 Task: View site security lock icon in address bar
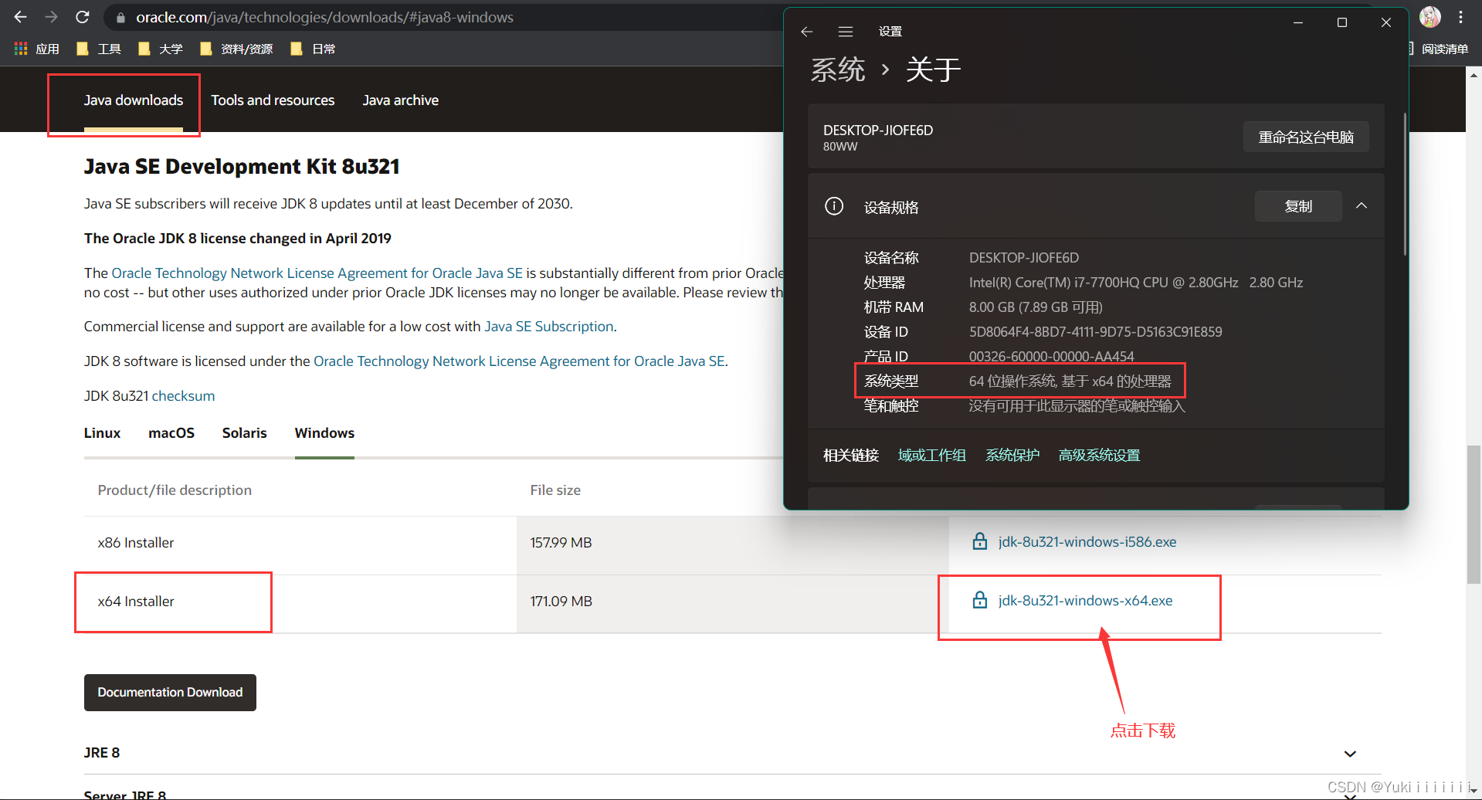120,18
